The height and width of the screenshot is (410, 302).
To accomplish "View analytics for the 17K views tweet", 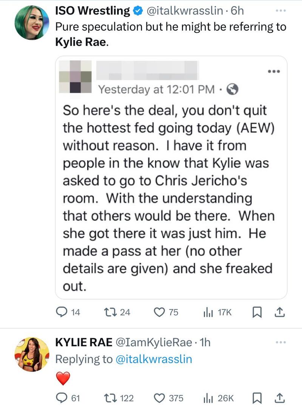I will tap(208, 312).
